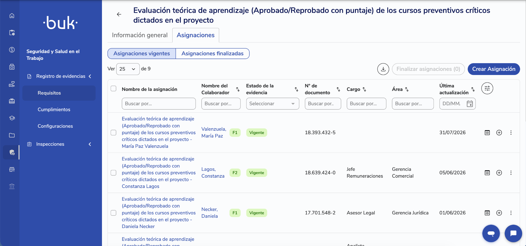Focus the N° de documento search field
Viewport: 526px width, 246px height.
point(323,104)
